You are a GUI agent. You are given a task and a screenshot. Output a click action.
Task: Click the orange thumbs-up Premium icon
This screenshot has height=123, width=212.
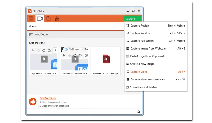click(x=33, y=102)
